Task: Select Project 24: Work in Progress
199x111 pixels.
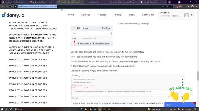Action: [28, 66]
